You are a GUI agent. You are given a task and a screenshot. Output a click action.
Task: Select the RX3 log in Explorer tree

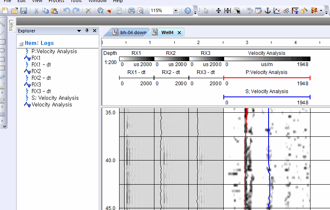pos(36,84)
